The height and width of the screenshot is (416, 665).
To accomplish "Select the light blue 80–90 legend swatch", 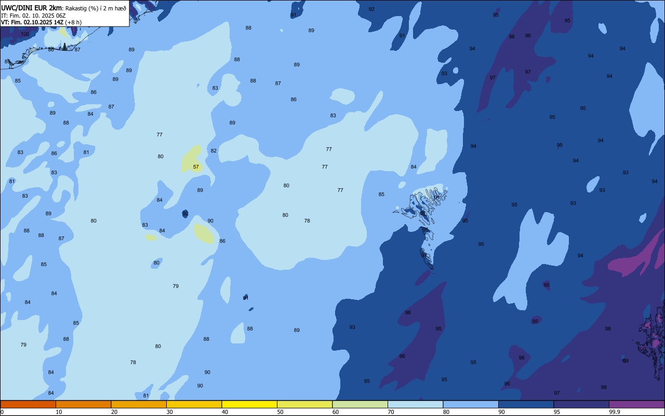I will (x=471, y=404).
